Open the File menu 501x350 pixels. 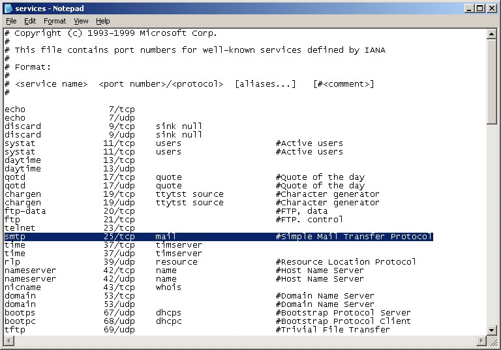click(11, 21)
